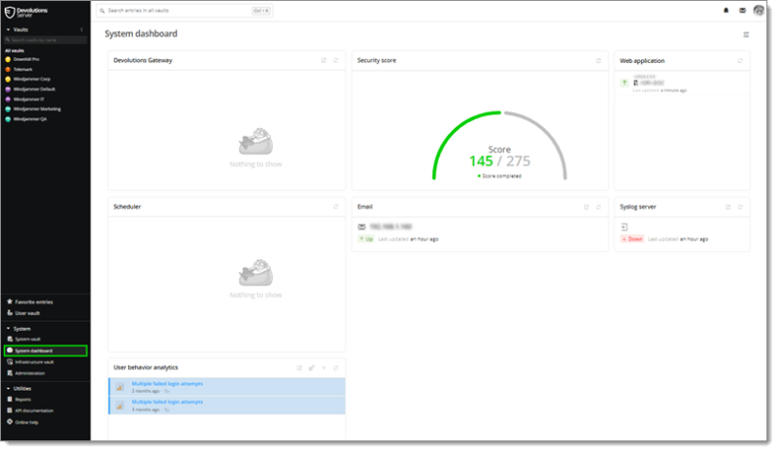Open Email widget external link icon
The image size is (777, 451).
coord(587,207)
